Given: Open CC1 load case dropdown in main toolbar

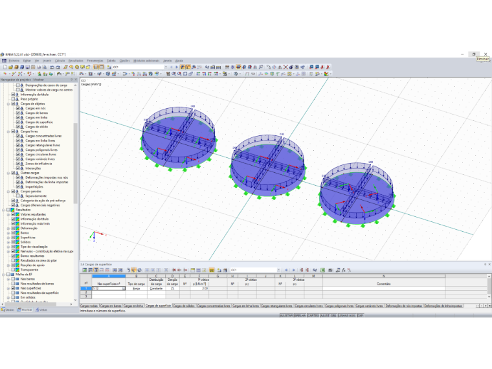Looking at the screenshot, I should click(166, 67).
